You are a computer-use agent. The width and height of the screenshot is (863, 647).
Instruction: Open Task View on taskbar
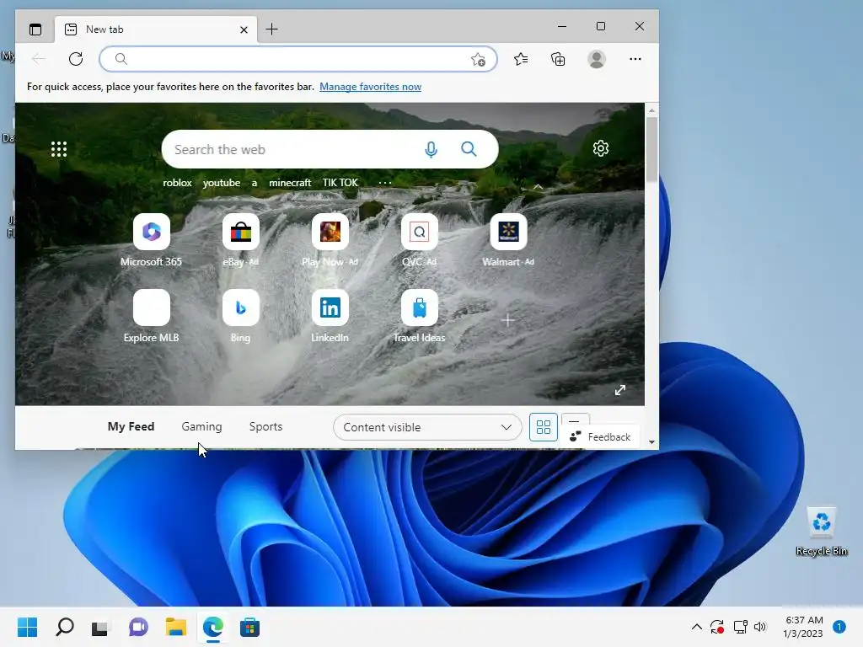pos(99,628)
